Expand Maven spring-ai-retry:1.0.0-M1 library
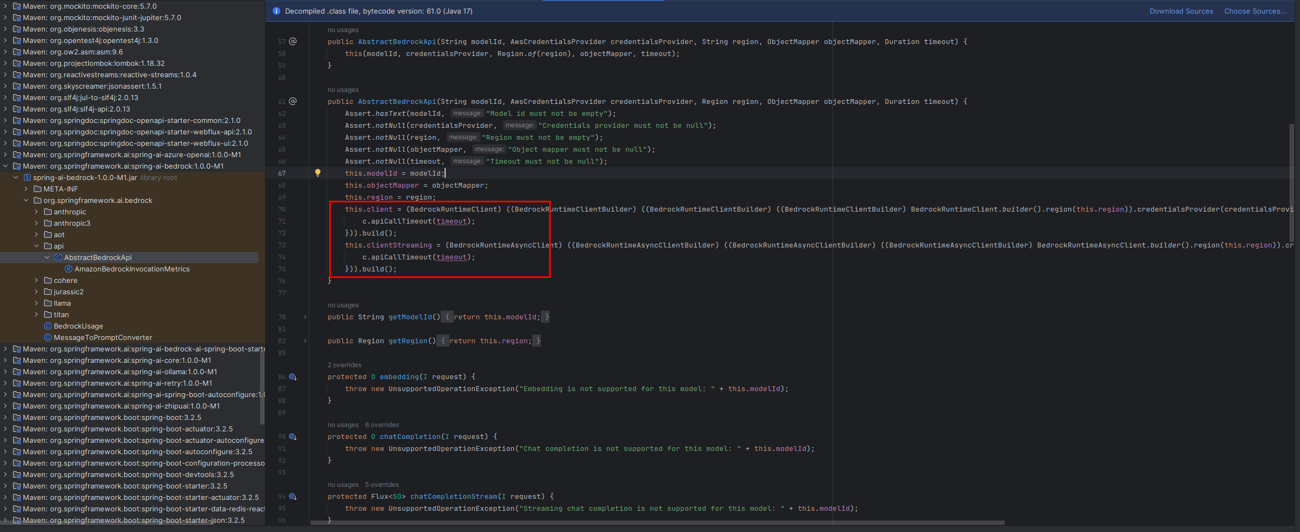 pyautogui.click(x=5, y=383)
